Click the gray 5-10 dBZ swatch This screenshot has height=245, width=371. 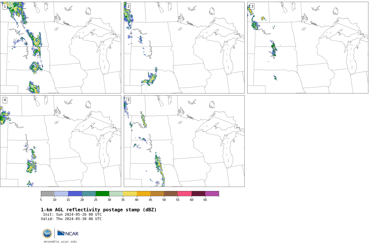pyautogui.click(x=48, y=194)
